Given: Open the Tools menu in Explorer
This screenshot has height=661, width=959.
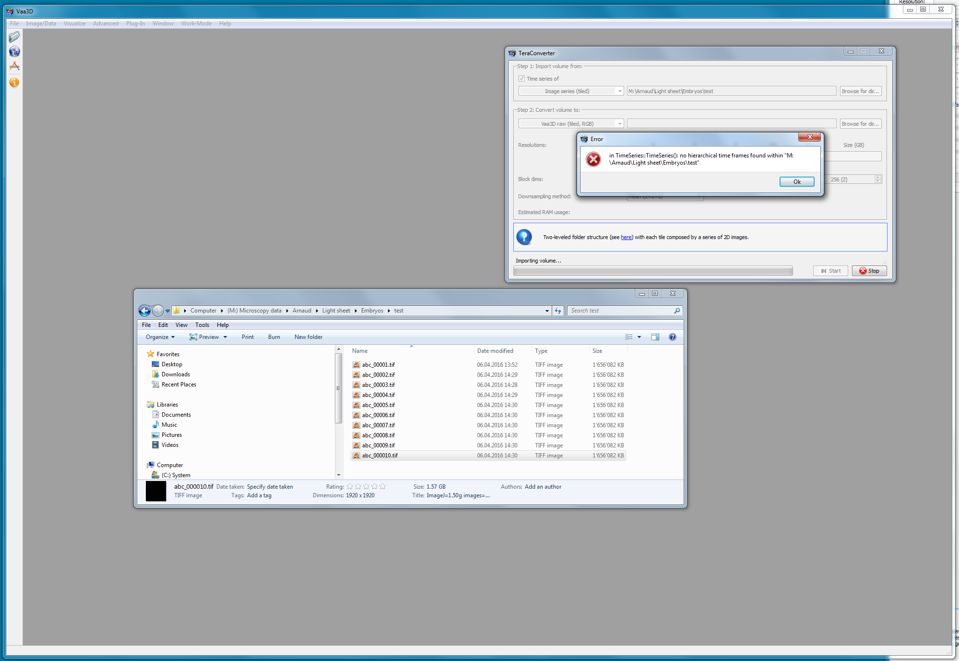Looking at the screenshot, I should [x=202, y=325].
